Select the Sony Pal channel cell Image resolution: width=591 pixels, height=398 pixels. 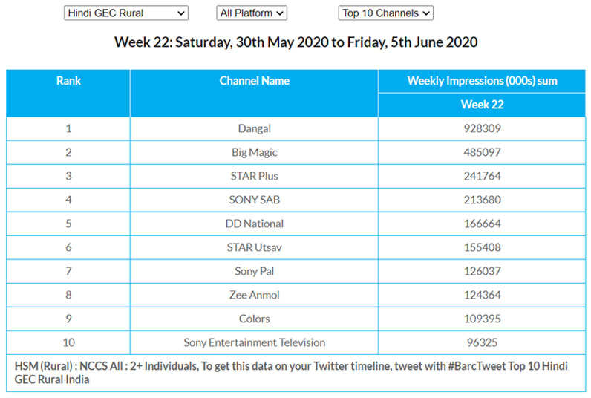click(x=254, y=271)
